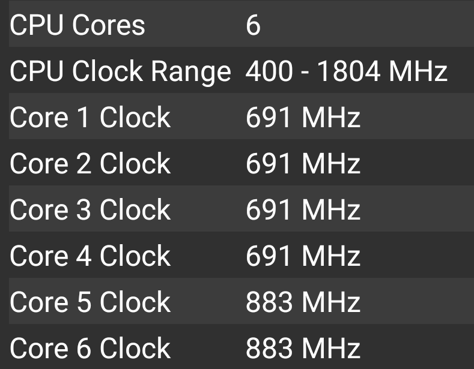Click the Core 1 Clock label

pyautogui.click(x=90, y=118)
